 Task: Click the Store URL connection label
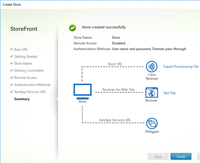115,64
